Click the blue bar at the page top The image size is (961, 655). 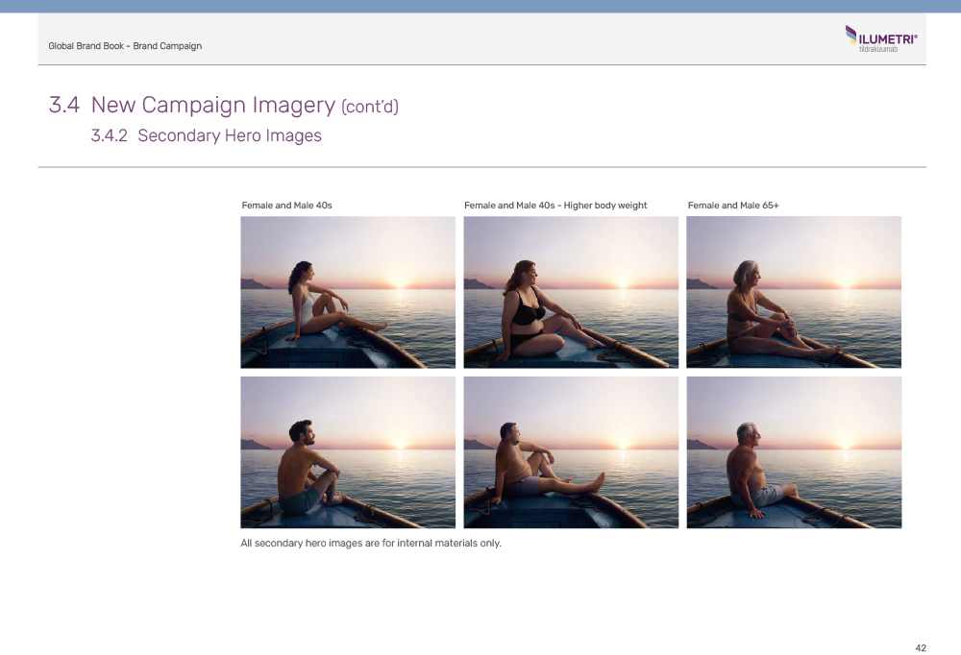(x=480, y=6)
